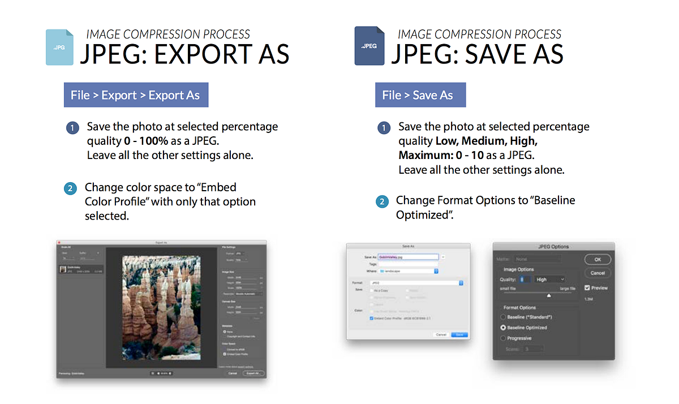
Task: Open Format dropdown in Export As File Settings
Action: tap(240, 253)
